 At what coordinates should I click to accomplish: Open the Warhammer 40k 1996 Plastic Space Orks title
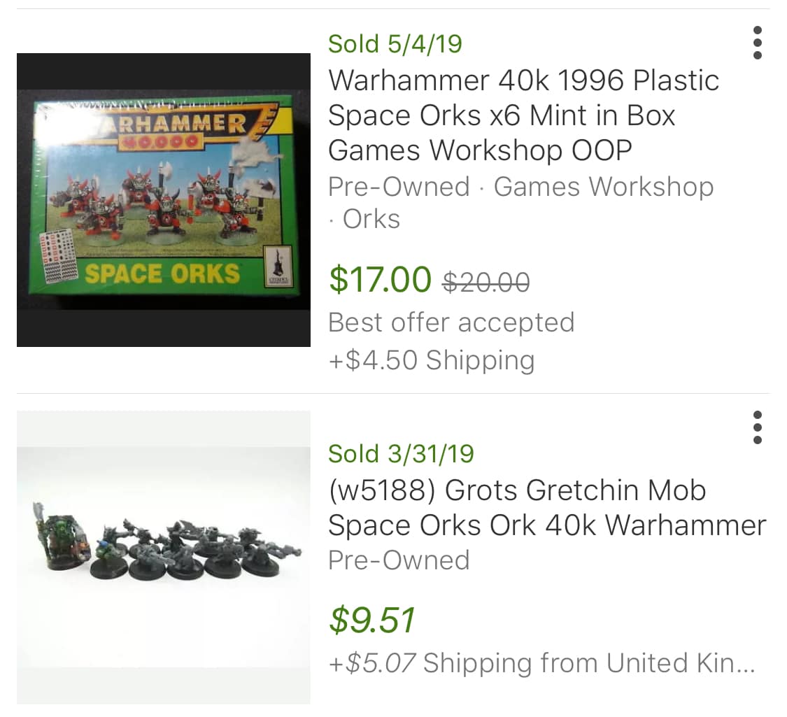(523, 115)
